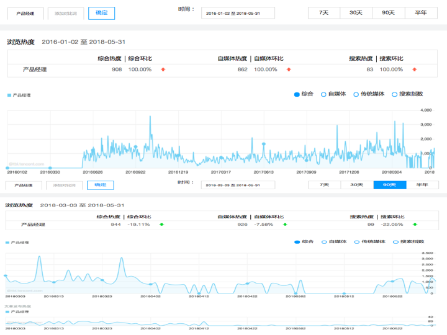Select 自媒体 radio in lower chart
The image size is (447, 335).
(x=324, y=242)
